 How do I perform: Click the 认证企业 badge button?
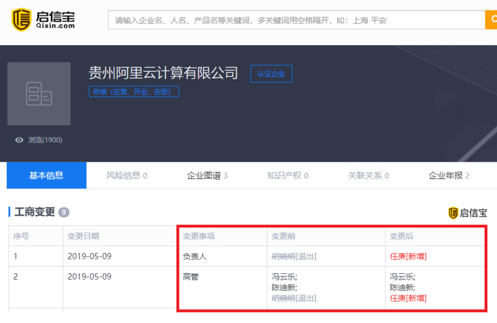coord(271,74)
